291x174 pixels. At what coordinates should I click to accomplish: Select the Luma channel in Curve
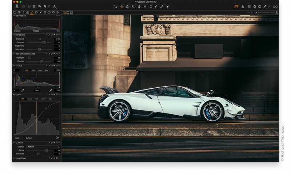click(x=30, y=99)
